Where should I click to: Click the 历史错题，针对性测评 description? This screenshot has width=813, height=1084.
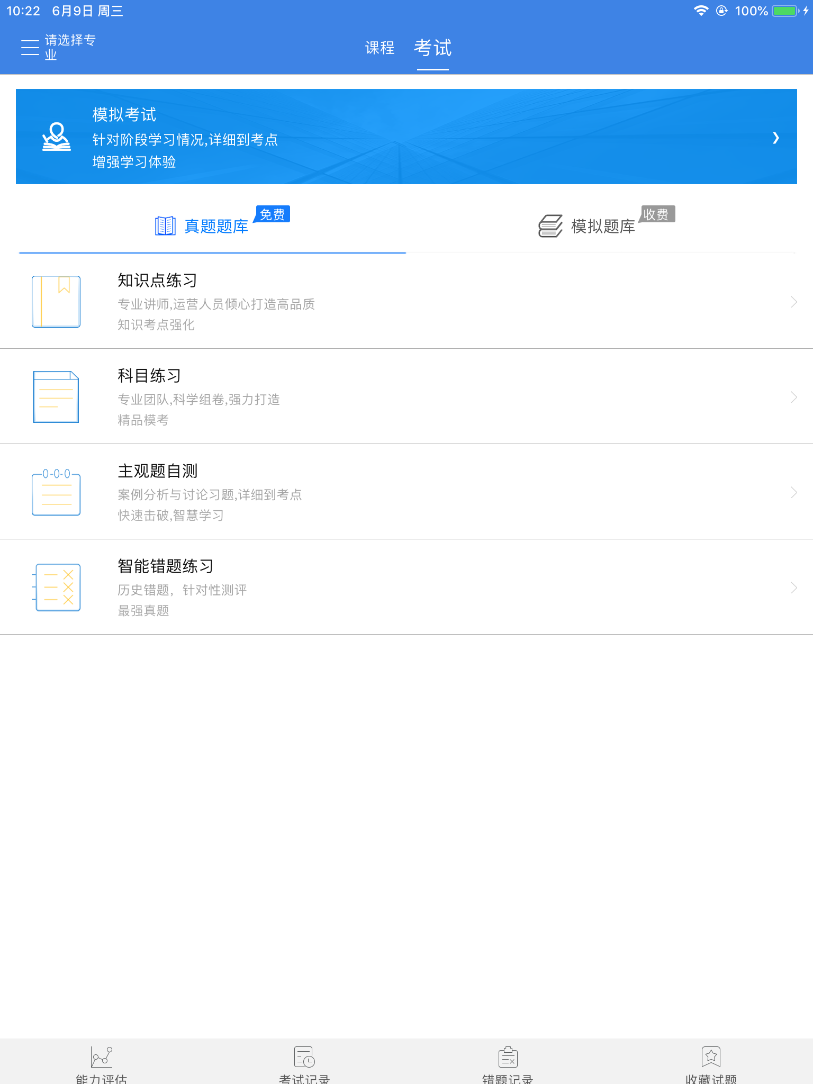click(182, 590)
